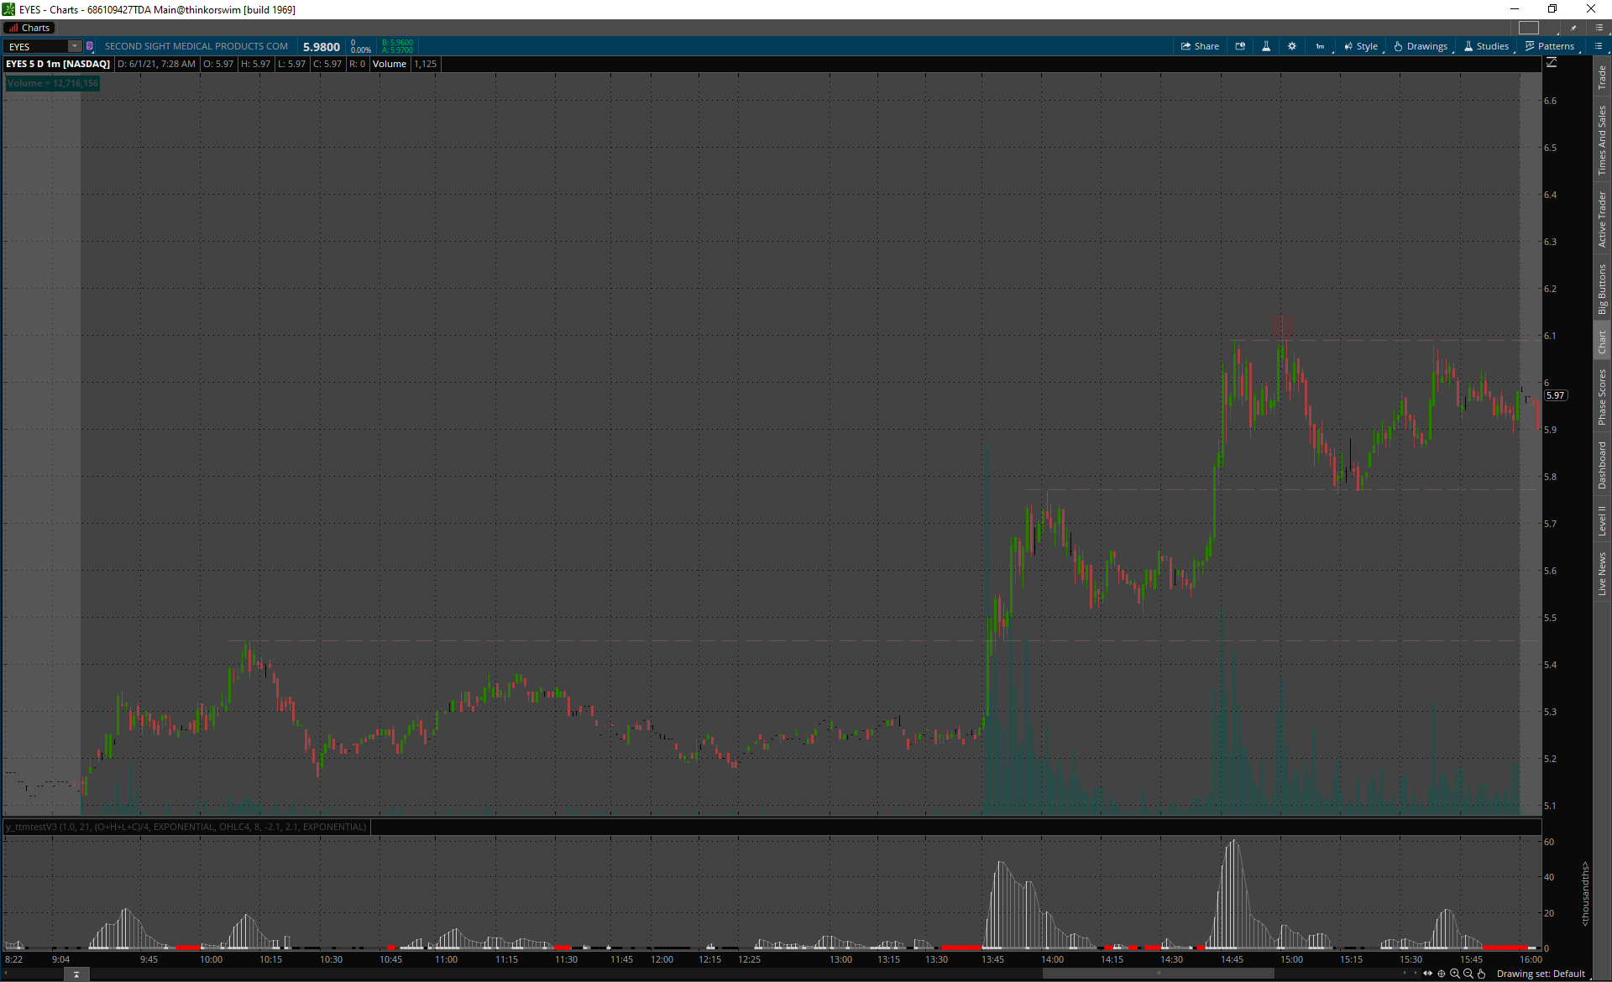Click the crosshair cursor icon
The height and width of the screenshot is (982, 1612).
(1442, 974)
